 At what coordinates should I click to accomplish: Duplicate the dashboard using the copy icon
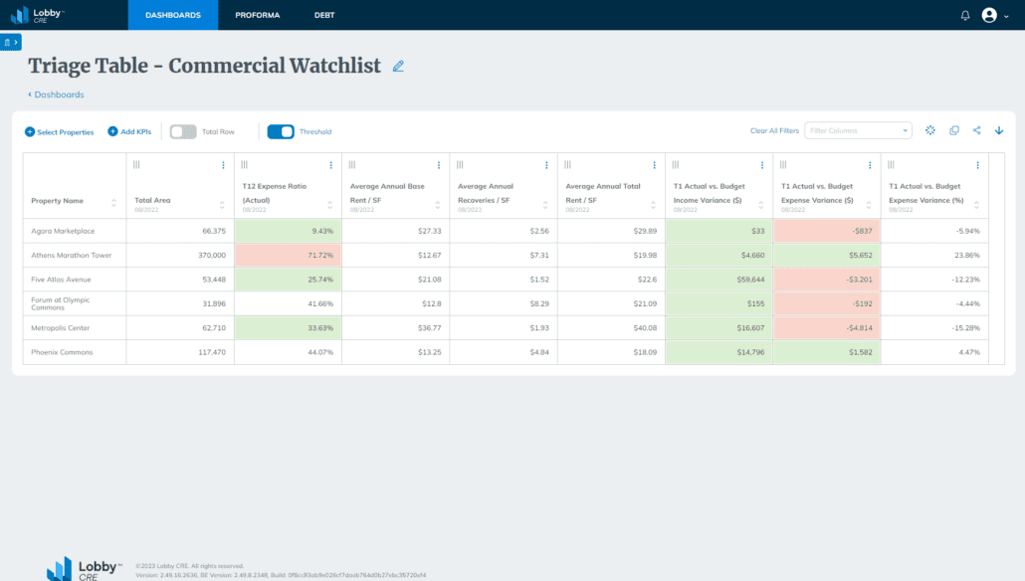click(953, 130)
